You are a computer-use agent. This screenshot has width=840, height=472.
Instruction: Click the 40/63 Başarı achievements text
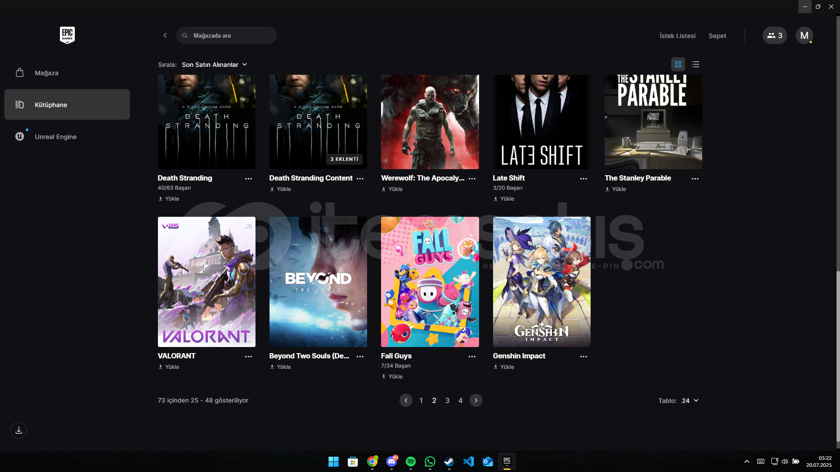pyautogui.click(x=174, y=188)
